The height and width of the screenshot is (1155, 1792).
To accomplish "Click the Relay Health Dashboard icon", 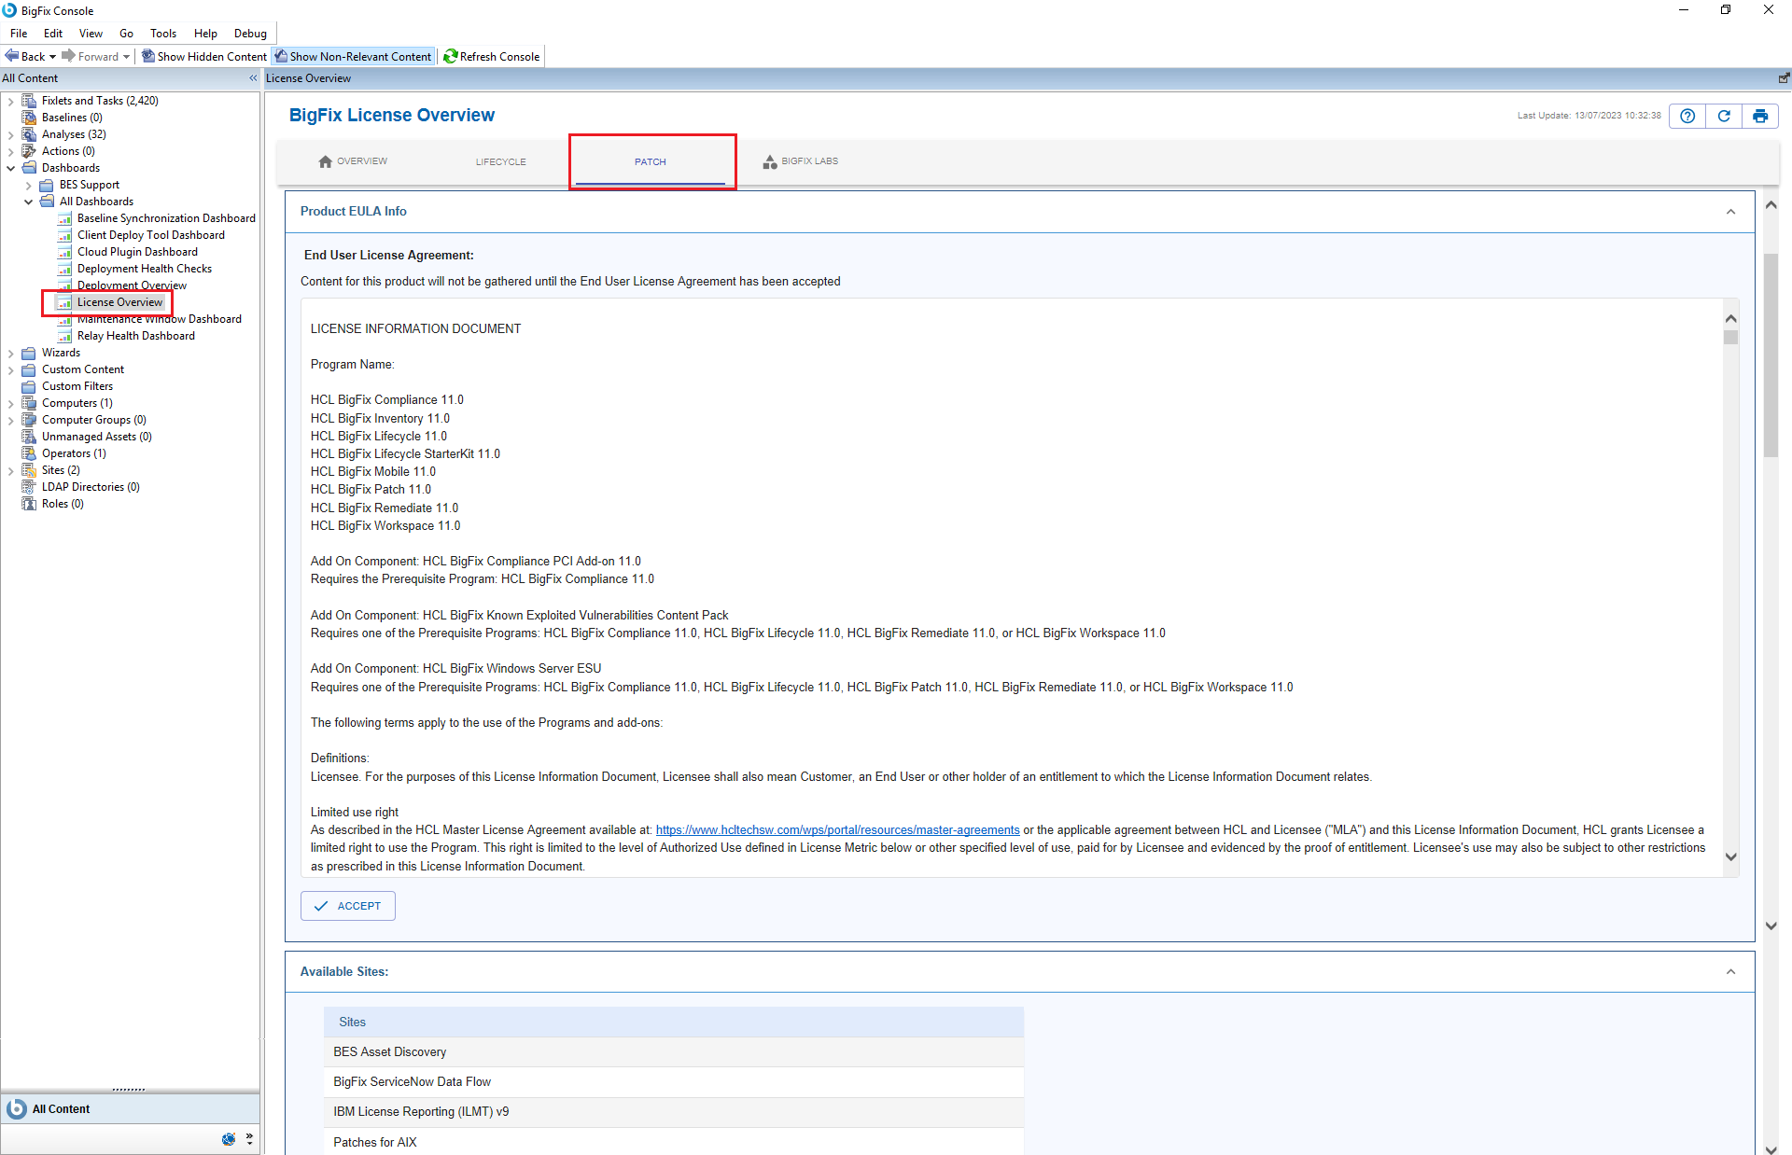I will point(64,336).
